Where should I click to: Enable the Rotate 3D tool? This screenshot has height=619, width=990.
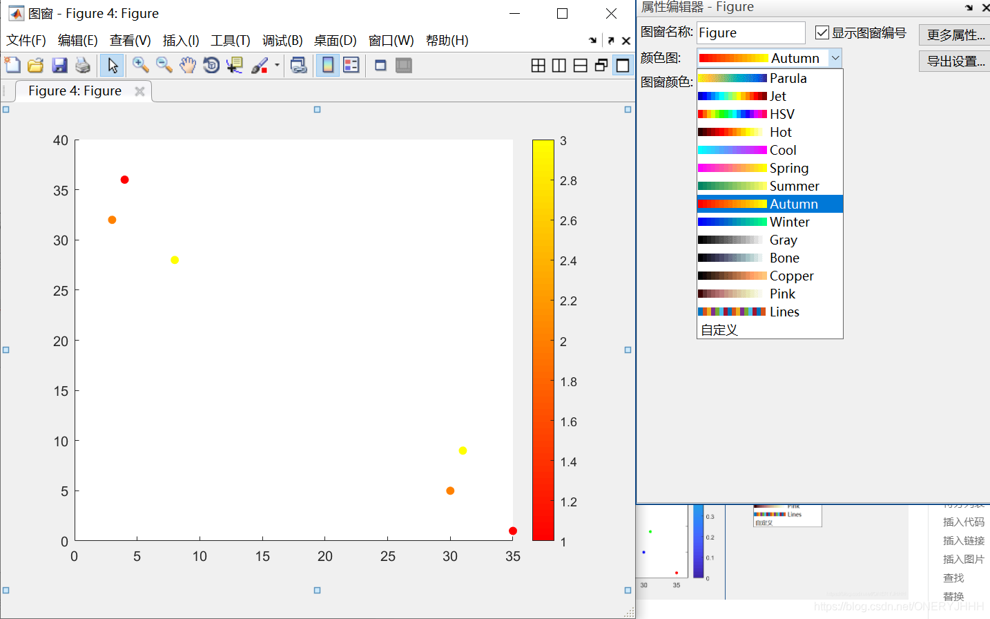click(211, 66)
